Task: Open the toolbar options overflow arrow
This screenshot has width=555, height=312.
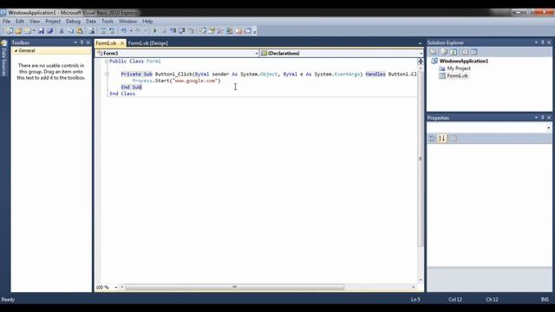Action: pyautogui.click(x=254, y=32)
